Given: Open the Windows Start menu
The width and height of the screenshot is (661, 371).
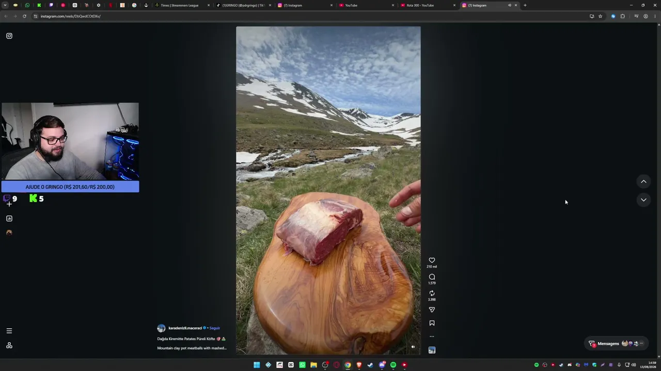Looking at the screenshot, I should [x=257, y=365].
